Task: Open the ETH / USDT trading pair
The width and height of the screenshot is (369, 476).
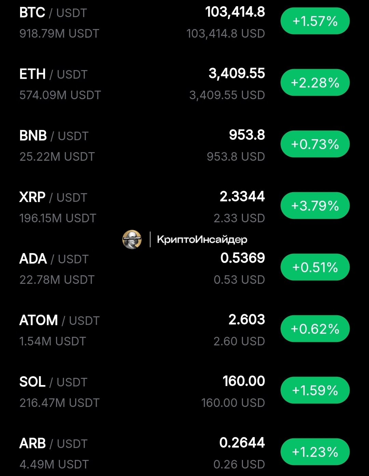Action: click(53, 75)
